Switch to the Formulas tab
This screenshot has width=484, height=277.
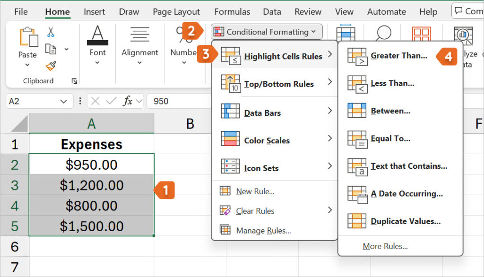pos(232,11)
